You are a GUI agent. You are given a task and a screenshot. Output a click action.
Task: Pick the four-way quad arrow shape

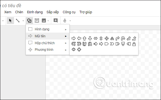pos(107,38)
